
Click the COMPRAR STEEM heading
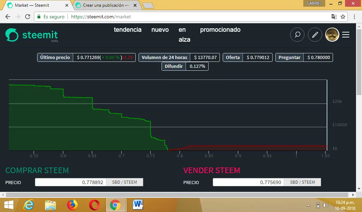[x=37, y=170]
